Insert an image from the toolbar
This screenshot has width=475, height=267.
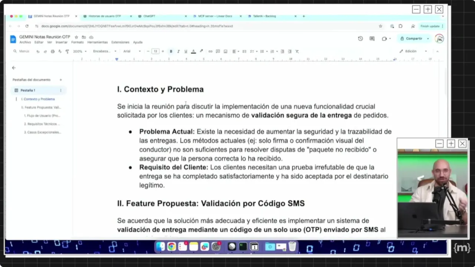point(225,52)
